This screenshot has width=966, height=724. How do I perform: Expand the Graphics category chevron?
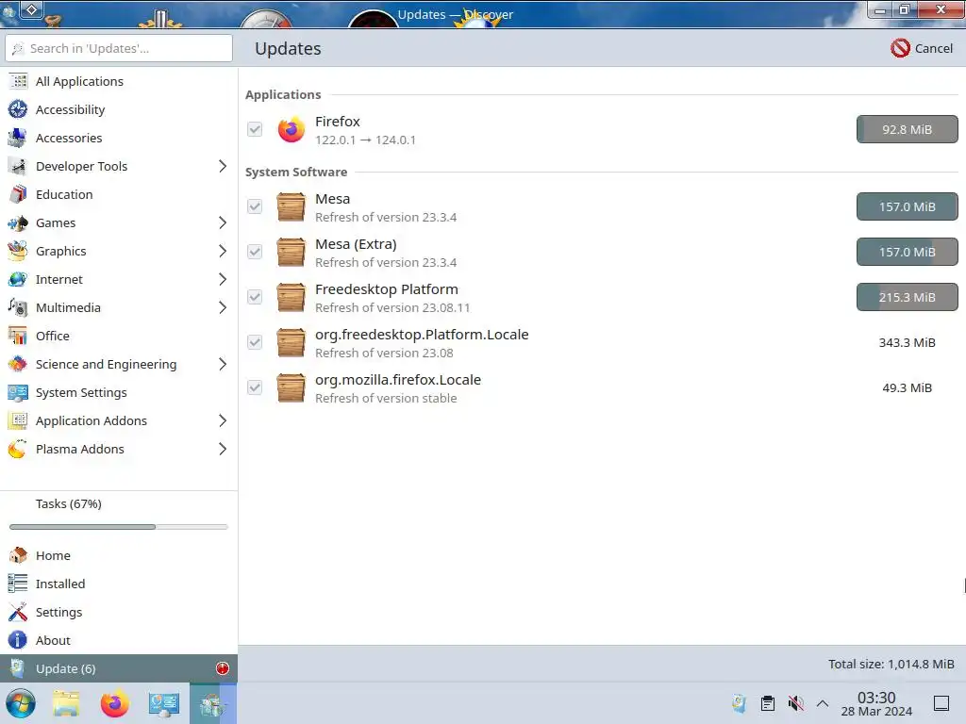pyautogui.click(x=223, y=251)
